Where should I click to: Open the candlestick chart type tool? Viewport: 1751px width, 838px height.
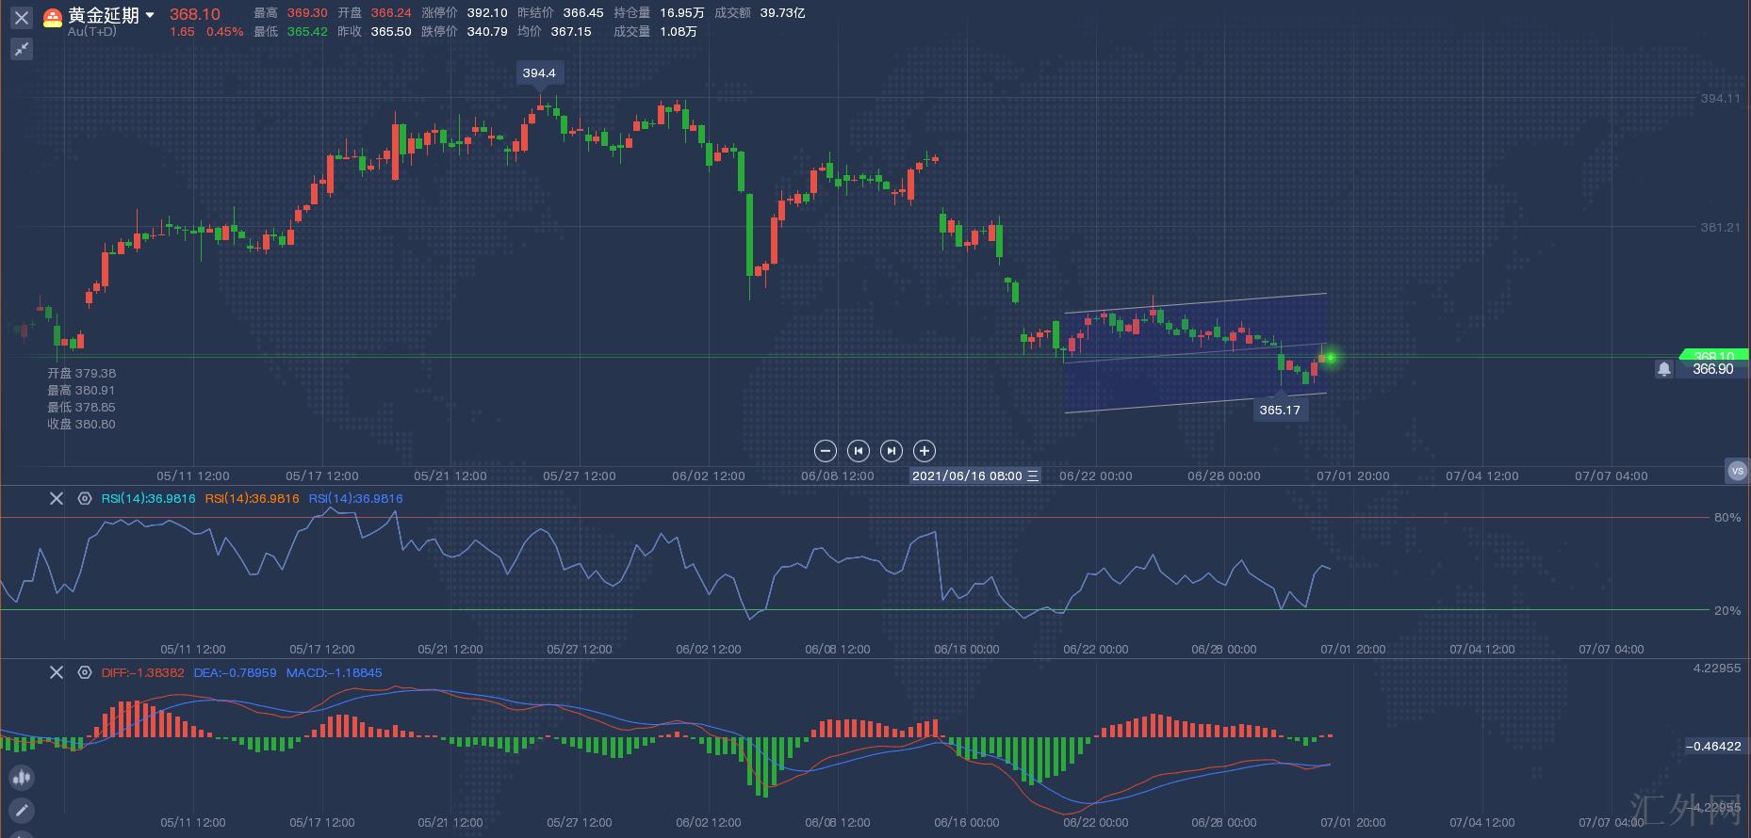[x=22, y=778]
